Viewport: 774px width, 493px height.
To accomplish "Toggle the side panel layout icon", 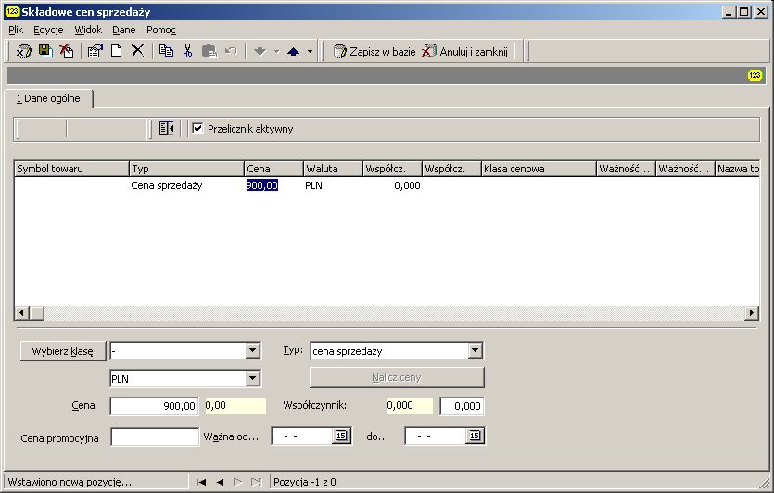I will (166, 129).
